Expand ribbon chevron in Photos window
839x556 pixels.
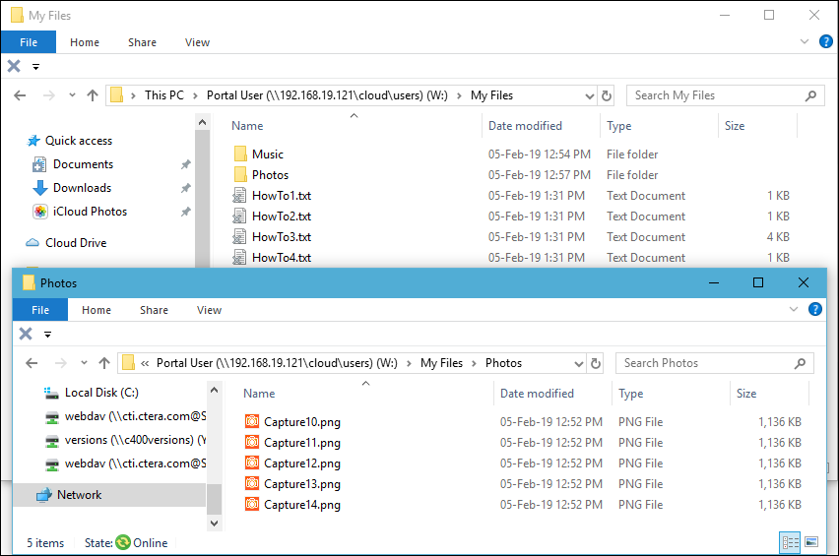coord(793,309)
